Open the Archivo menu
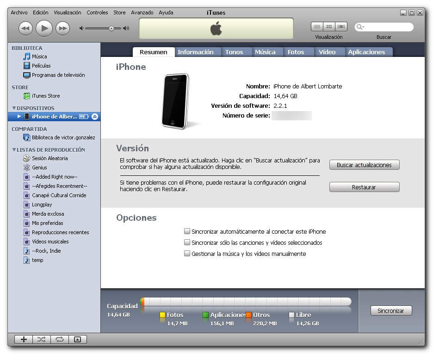Viewport: 433px width, 354px height. (x=19, y=12)
